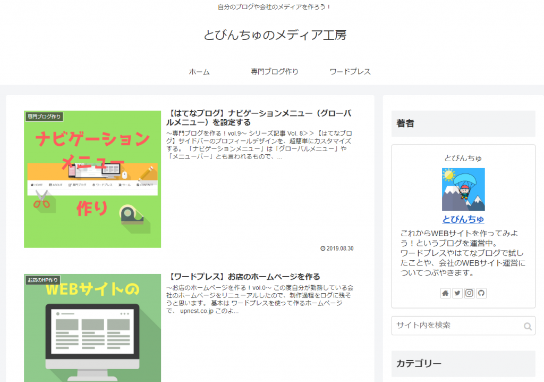Go to the ホーム menu item
This screenshot has width=544, height=382.
tap(199, 72)
